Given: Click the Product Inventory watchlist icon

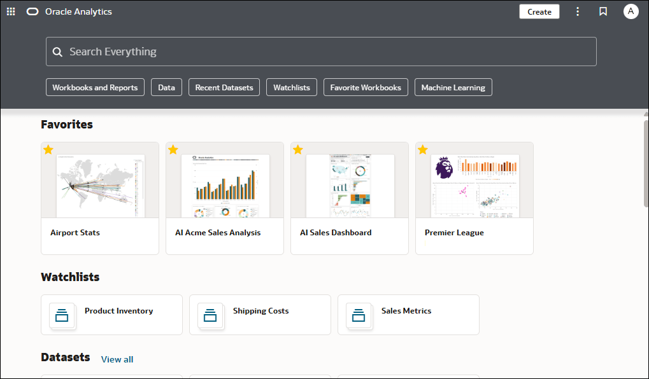Looking at the screenshot, I should [x=62, y=315].
